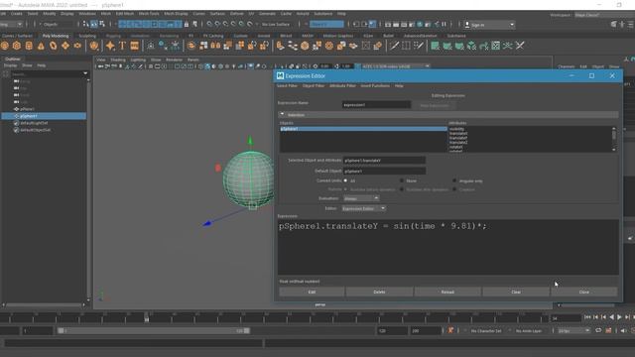Create a polygon plane from shelf
635x357 pixels.
65,46
